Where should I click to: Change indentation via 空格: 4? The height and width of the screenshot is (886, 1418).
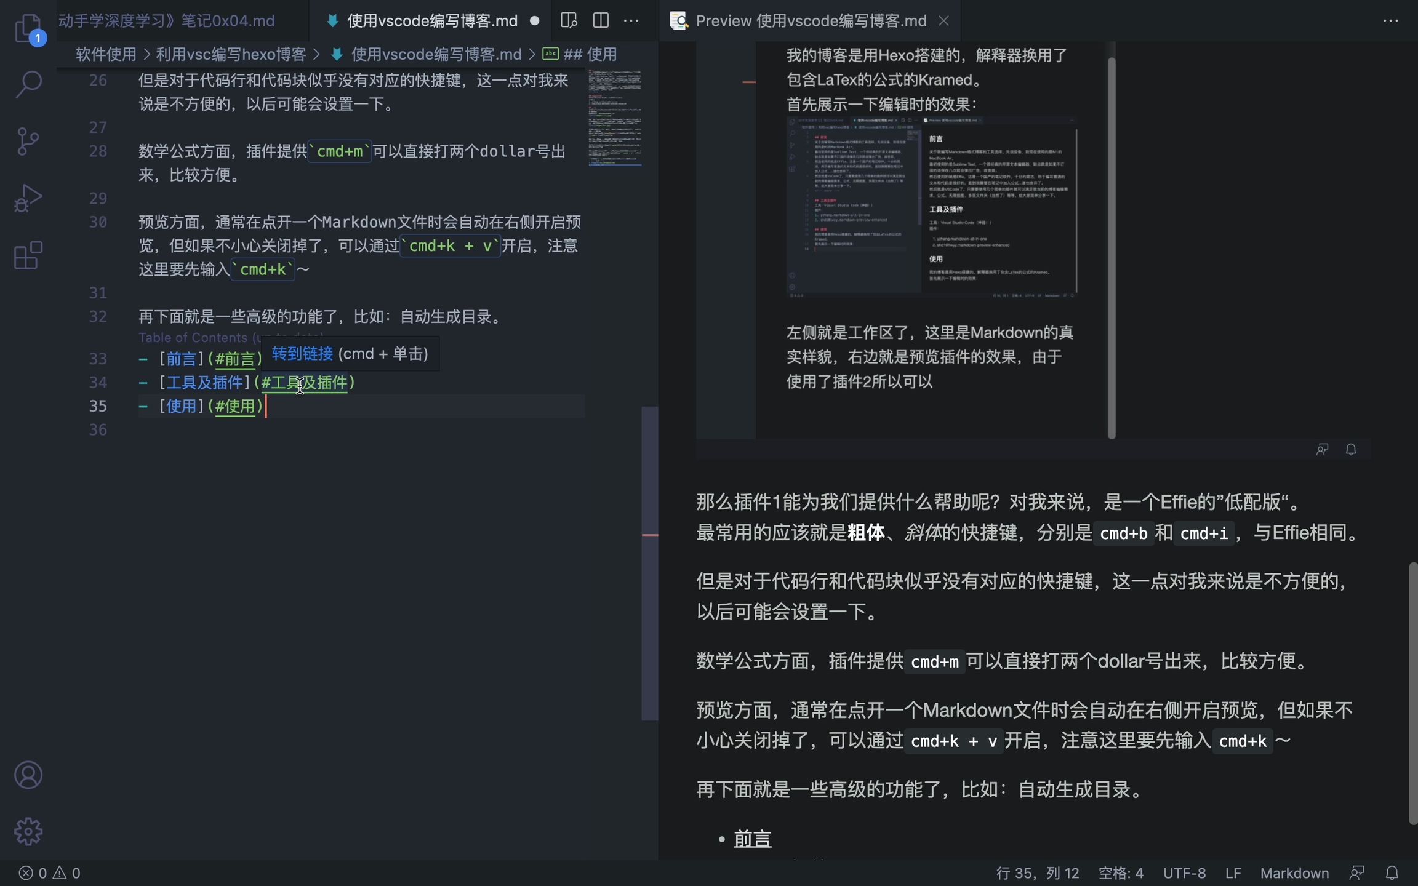click(x=1121, y=872)
